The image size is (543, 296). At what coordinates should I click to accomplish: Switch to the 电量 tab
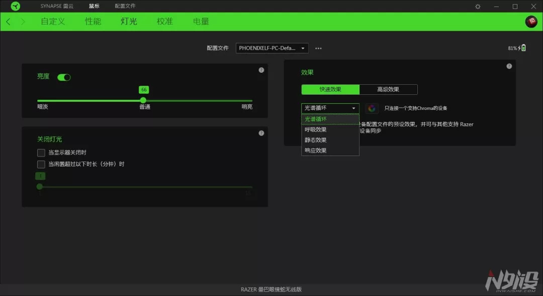(201, 22)
